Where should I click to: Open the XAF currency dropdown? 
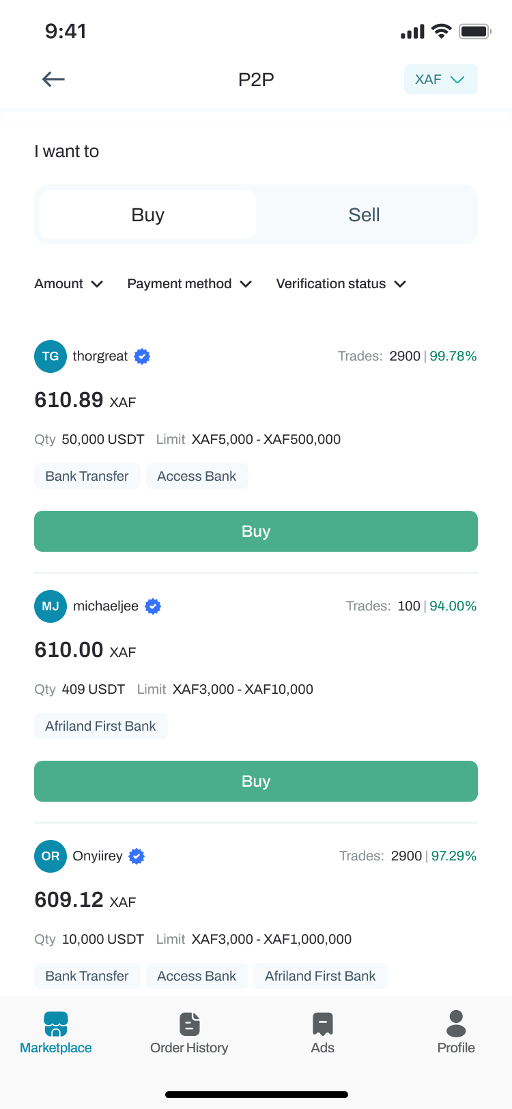440,79
